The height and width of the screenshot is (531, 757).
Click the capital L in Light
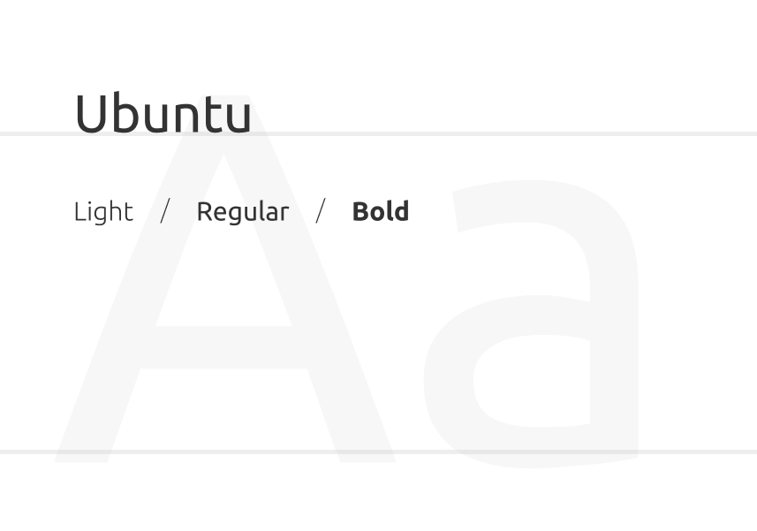click(80, 211)
